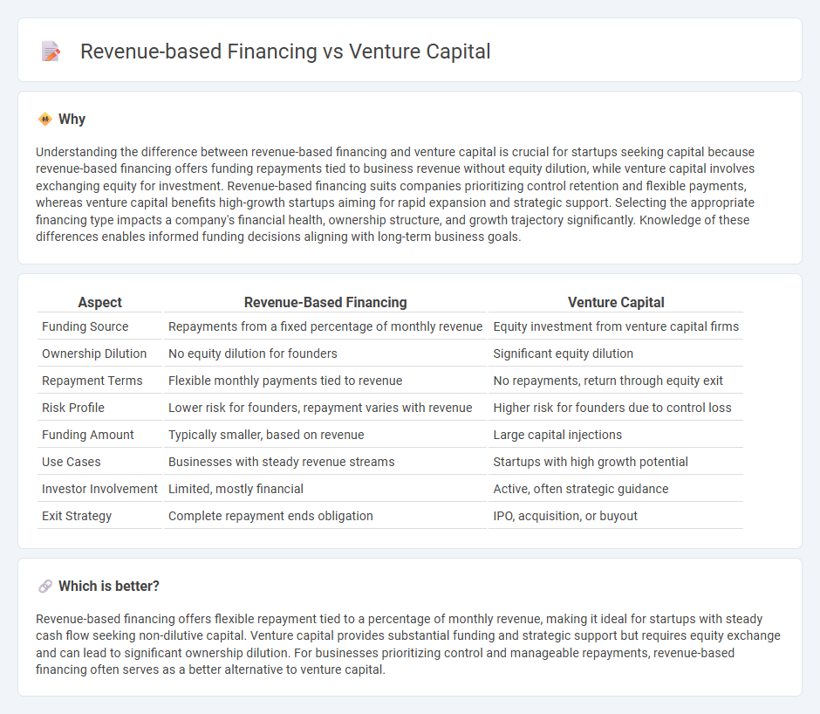Select the Revenue-Based Financing column header
Screen dimensions: 820x714
325,303
